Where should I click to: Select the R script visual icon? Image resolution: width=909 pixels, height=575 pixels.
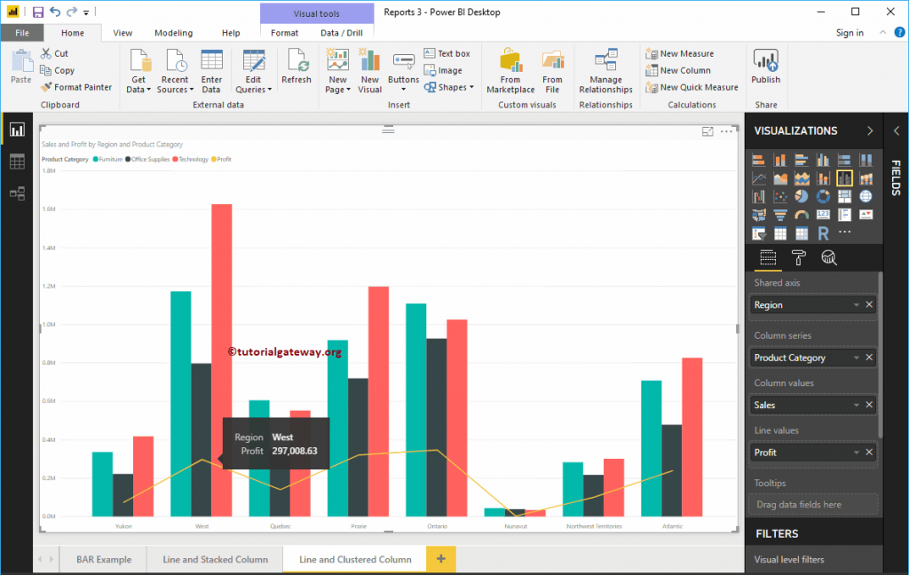click(824, 232)
